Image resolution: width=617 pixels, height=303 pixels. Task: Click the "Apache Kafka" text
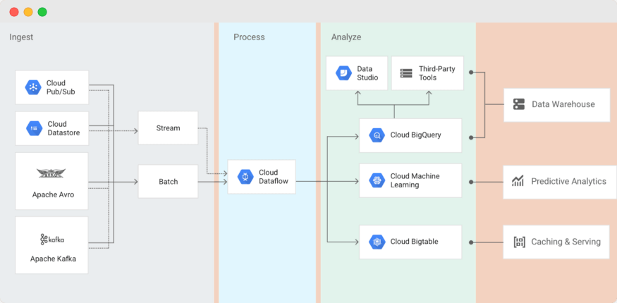[x=53, y=259]
